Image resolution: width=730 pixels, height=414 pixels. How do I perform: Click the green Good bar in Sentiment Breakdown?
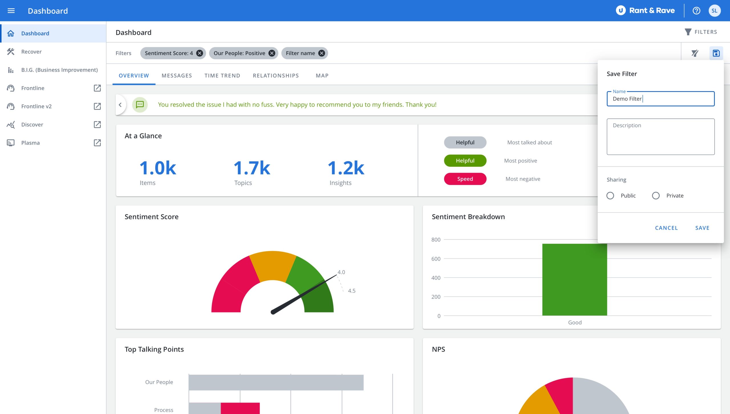(575, 280)
